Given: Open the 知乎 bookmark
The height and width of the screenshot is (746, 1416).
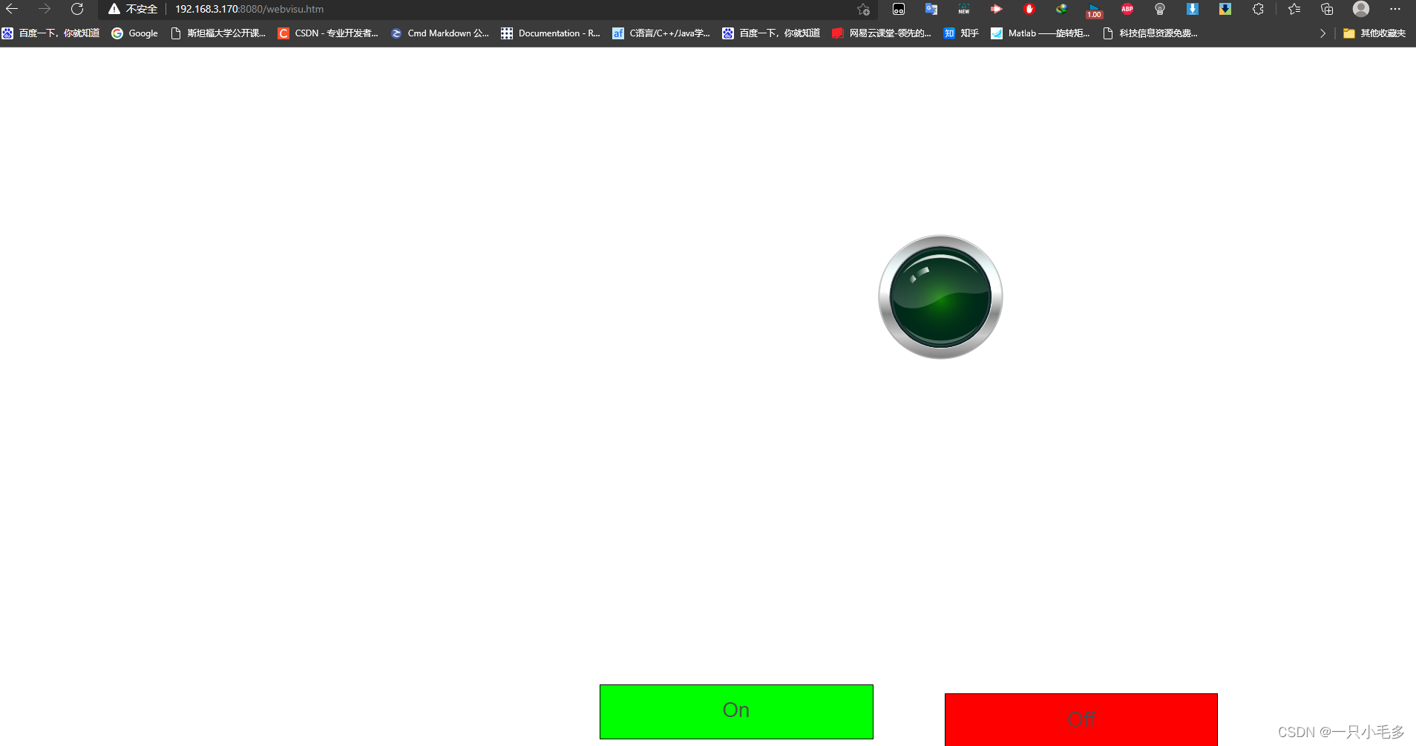Looking at the screenshot, I should point(961,33).
